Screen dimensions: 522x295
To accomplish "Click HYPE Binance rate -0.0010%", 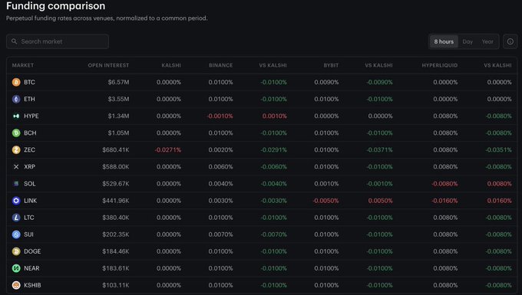I will [x=220, y=116].
